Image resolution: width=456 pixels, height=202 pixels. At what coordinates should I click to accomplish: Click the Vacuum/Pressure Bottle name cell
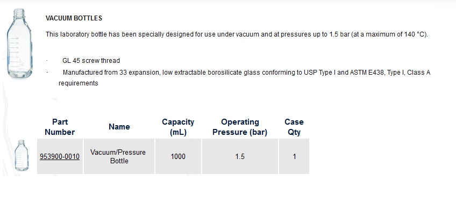(x=119, y=156)
